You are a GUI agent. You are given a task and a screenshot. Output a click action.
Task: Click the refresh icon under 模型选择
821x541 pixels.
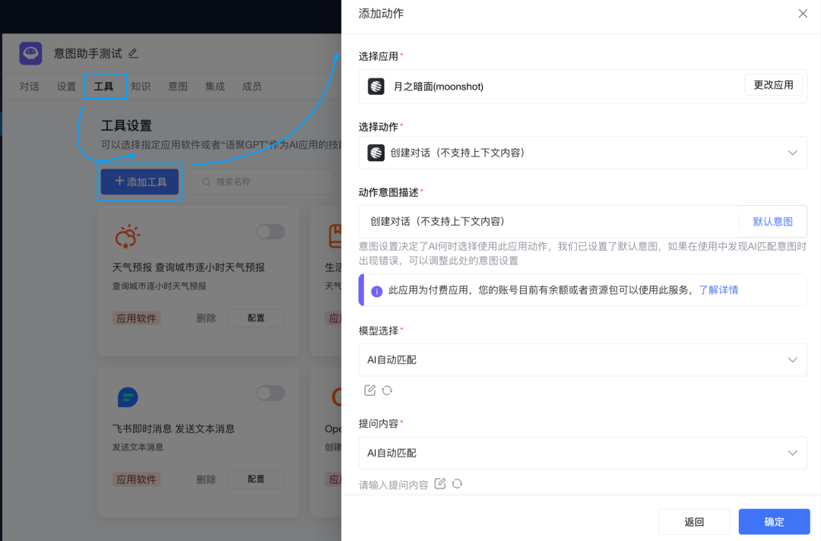pyautogui.click(x=387, y=391)
